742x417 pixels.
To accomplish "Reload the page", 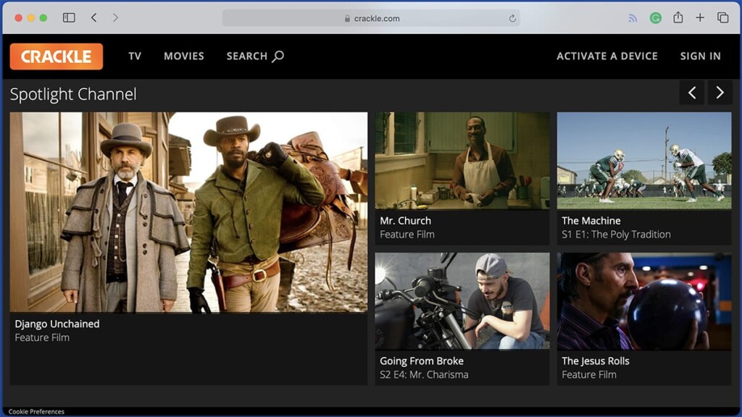I will coord(512,18).
